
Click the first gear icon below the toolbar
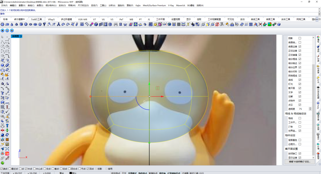2,30
